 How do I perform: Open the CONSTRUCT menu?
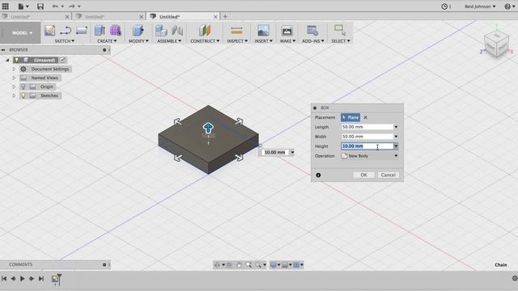tap(205, 41)
